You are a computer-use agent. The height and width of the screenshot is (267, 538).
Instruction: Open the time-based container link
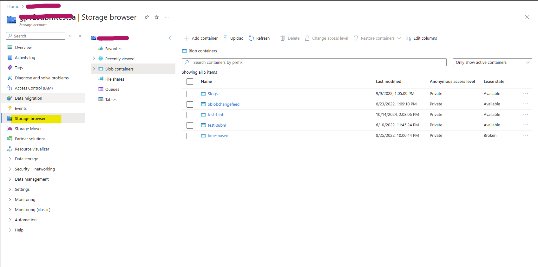pos(218,136)
